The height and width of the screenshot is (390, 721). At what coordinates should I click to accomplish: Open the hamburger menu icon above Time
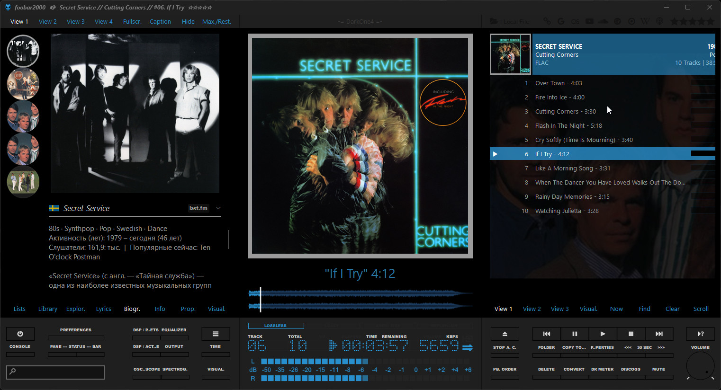(216, 334)
